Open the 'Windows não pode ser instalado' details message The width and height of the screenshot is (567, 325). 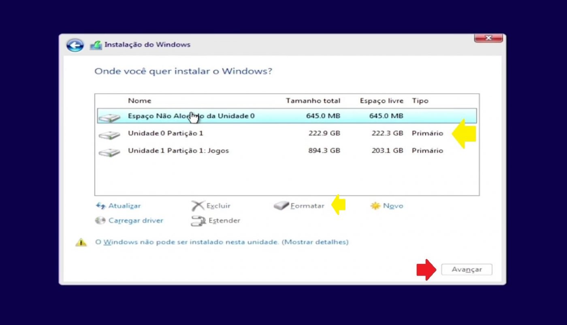pos(222,242)
